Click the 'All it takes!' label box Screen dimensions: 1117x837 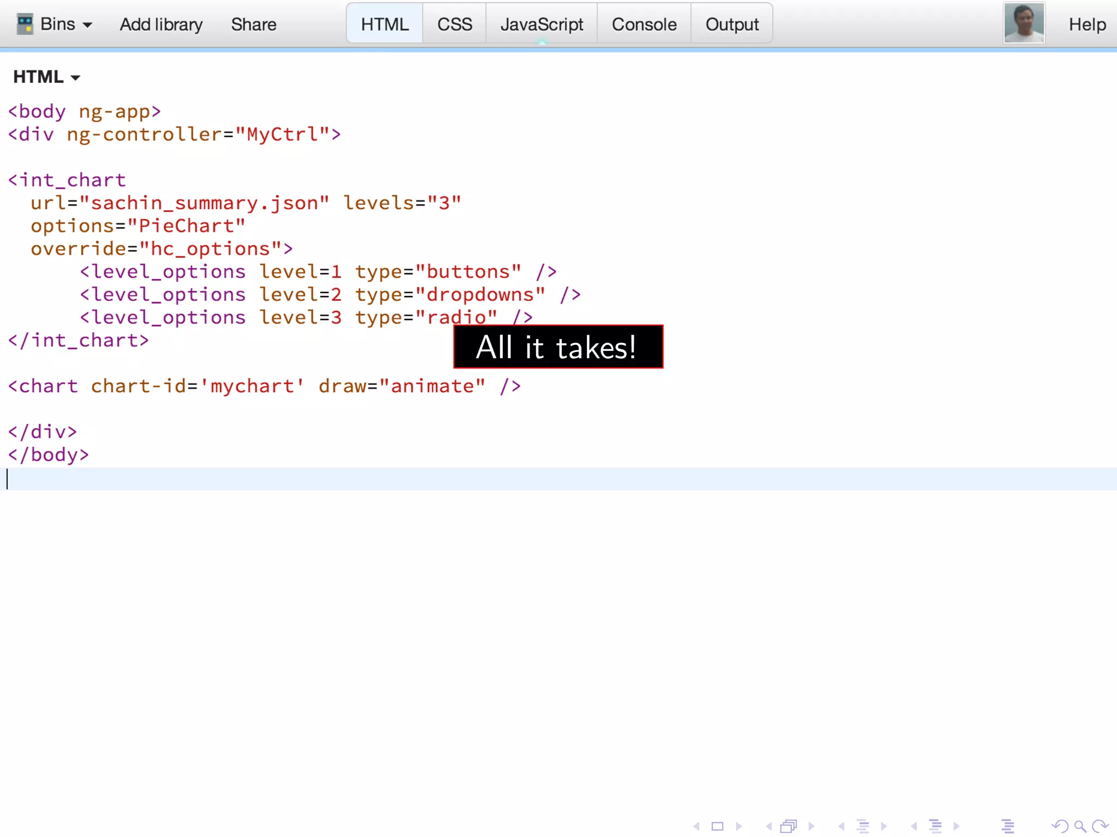click(x=558, y=347)
